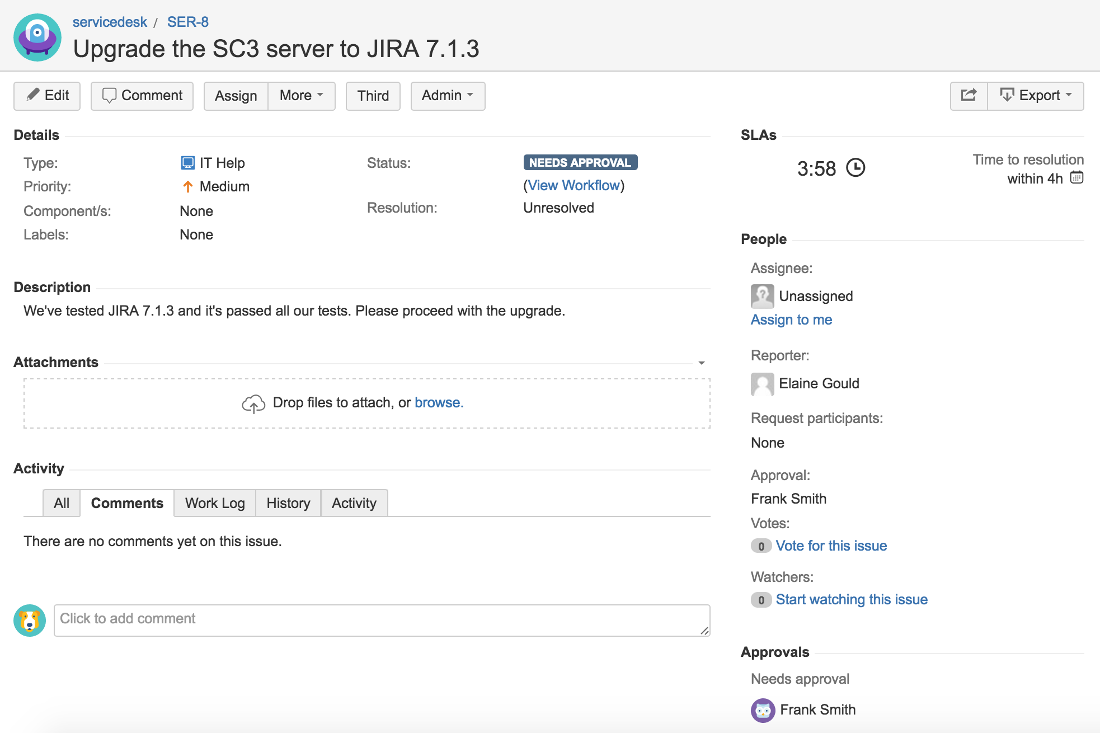
Task: Open the Admin dropdown menu
Action: point(448,96)
